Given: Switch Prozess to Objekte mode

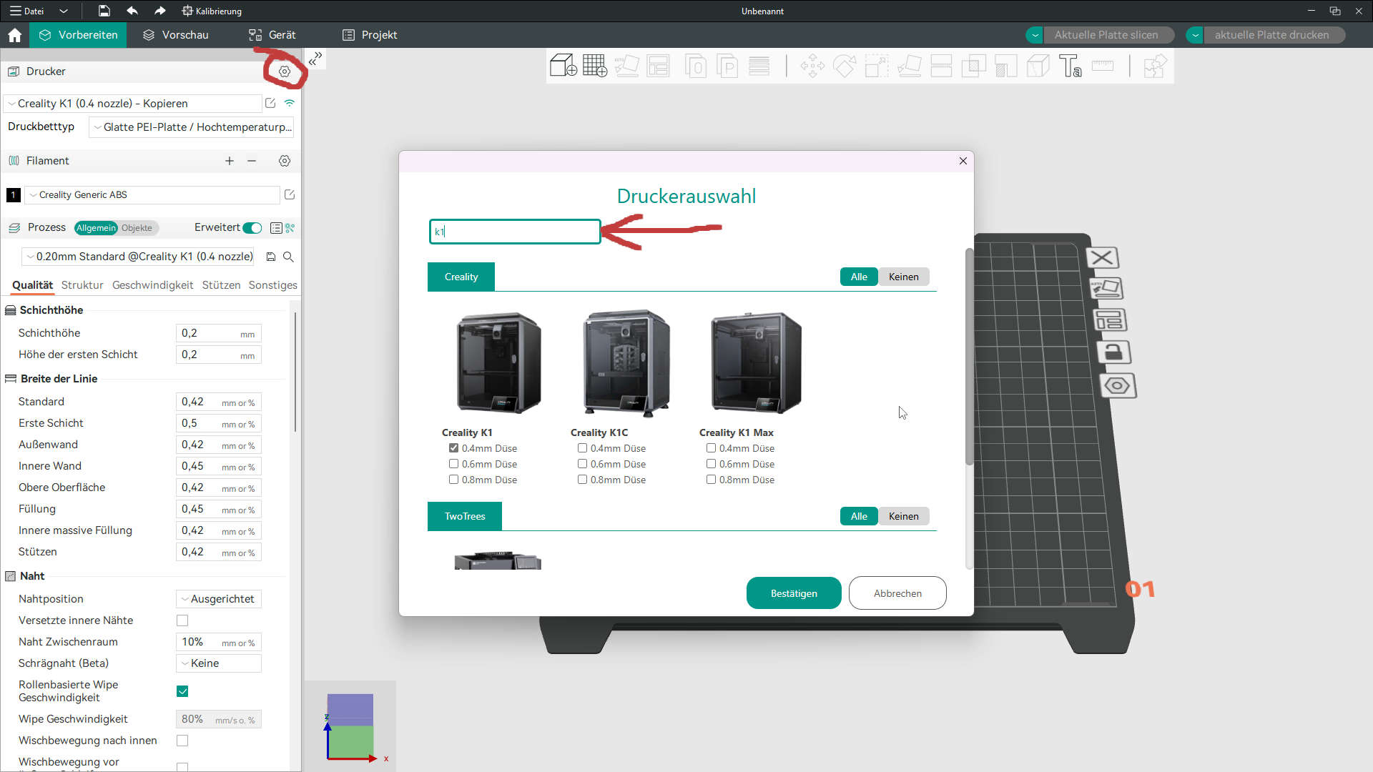Looking at the screenshot, I should (137, 228).
